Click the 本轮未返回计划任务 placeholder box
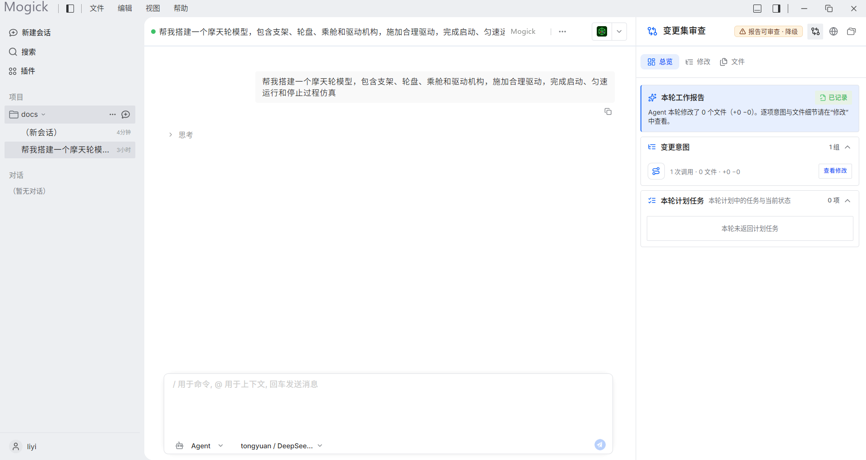Screen dimensions: 866x460 click(x=750, y=229)
